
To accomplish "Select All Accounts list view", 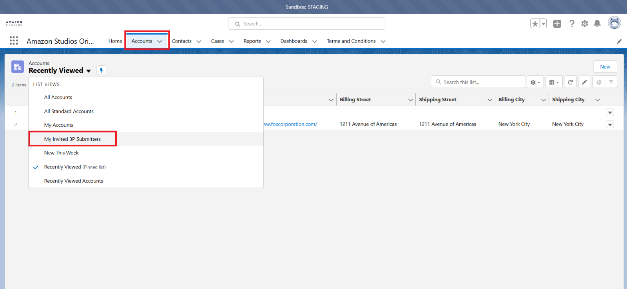I will 146,97.
